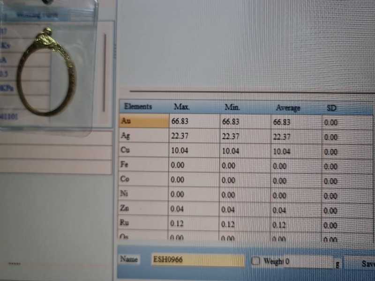
Task: Select the Zn element cell
Action: [x=144, y=209]
